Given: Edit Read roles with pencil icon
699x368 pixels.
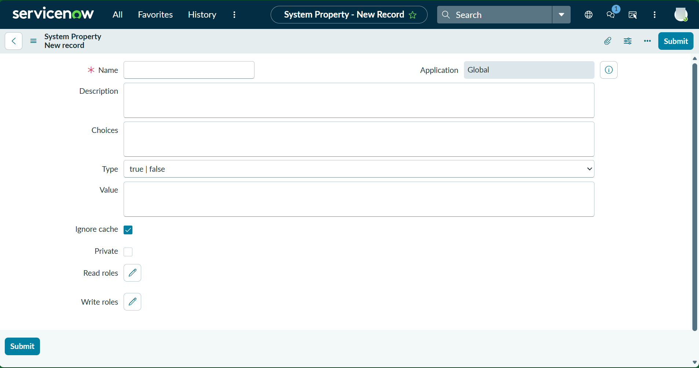Looking at the screenshot, I should pyautogui.click(x=132, y=273).
